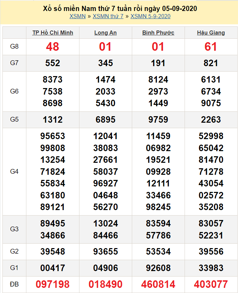Click G5 result 9759 under Bình Phước

(x=158, y=120)
